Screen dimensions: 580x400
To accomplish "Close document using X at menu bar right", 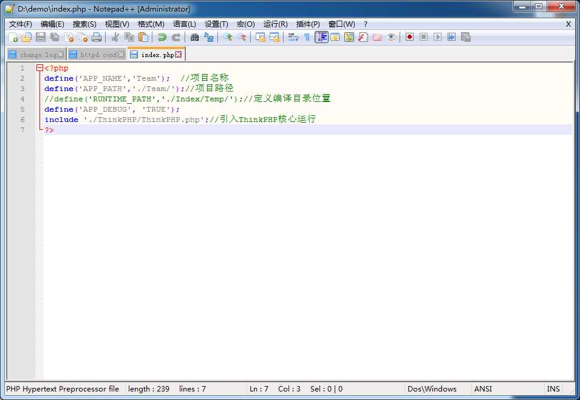I will [x=568, y=24].
